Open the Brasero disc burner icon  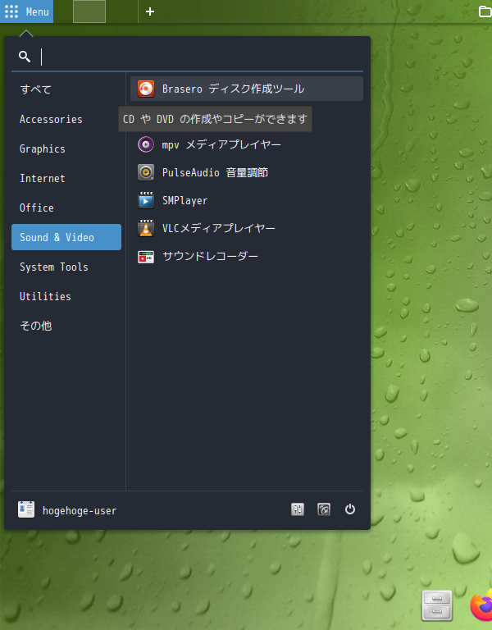(x=146, y=89)
